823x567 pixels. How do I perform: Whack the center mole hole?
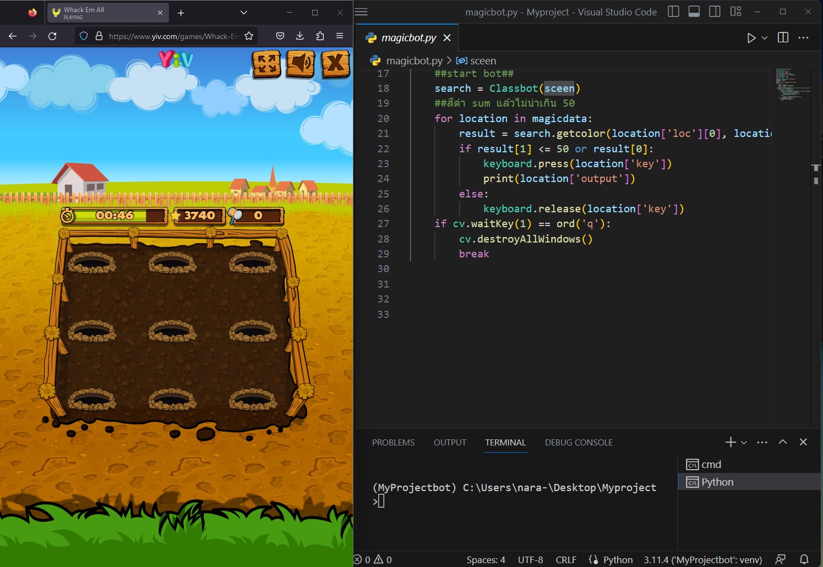click(x=172, y=331)
